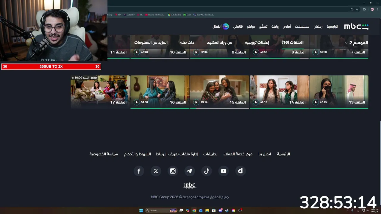Switch to the إعلانات ترويجية tab
381x214 pixels.
click(x=257, y=43)
